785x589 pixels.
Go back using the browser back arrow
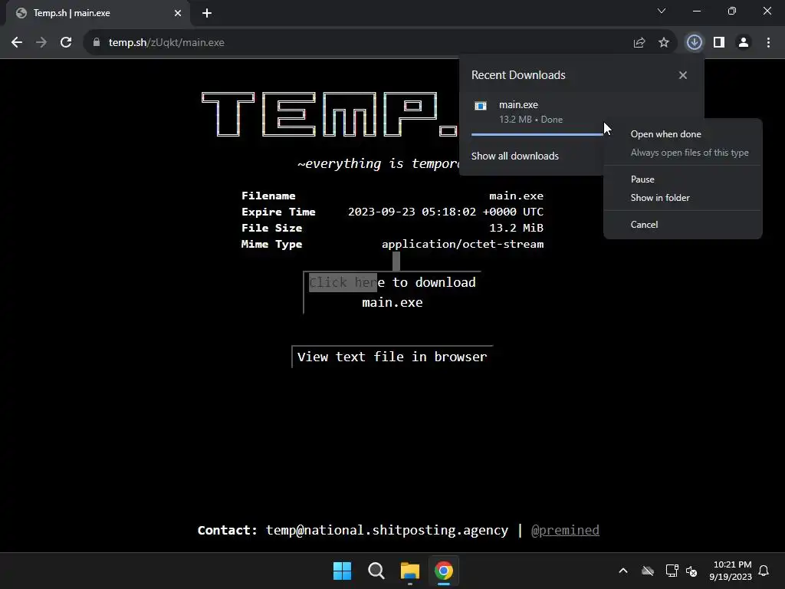pos(17,43)
